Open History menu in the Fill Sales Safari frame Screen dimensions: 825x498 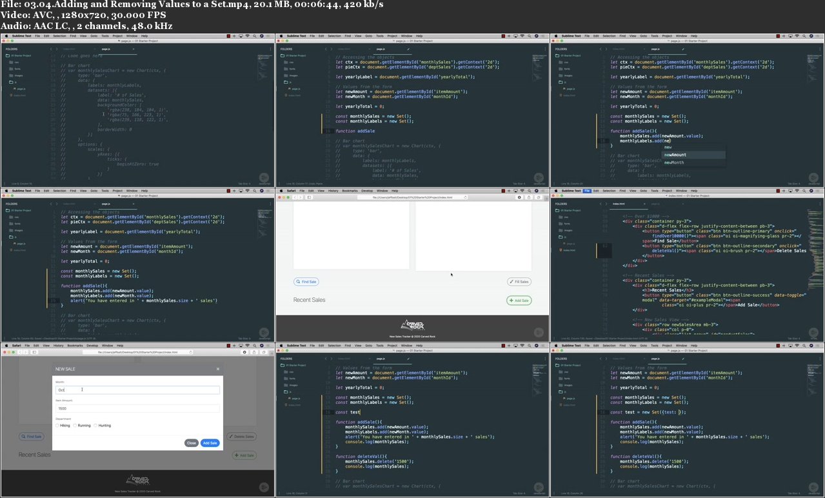(x=333, y=191)
